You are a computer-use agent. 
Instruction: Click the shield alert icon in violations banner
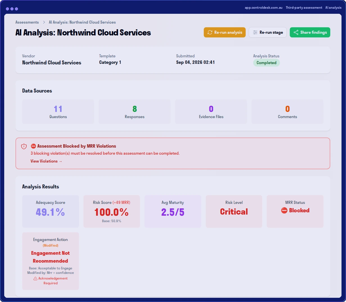[24, 147]
